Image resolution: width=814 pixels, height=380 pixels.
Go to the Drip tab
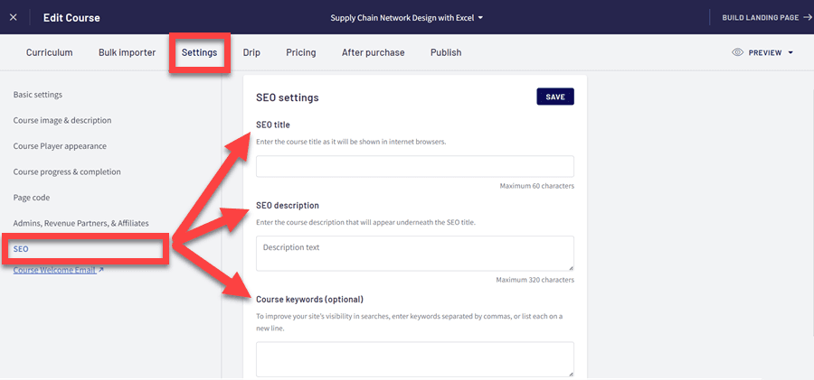pos(251,52)
